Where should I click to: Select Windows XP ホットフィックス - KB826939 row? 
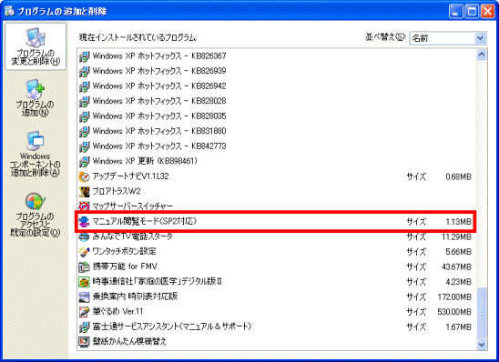pyautogui.click(x=276, y=71)
